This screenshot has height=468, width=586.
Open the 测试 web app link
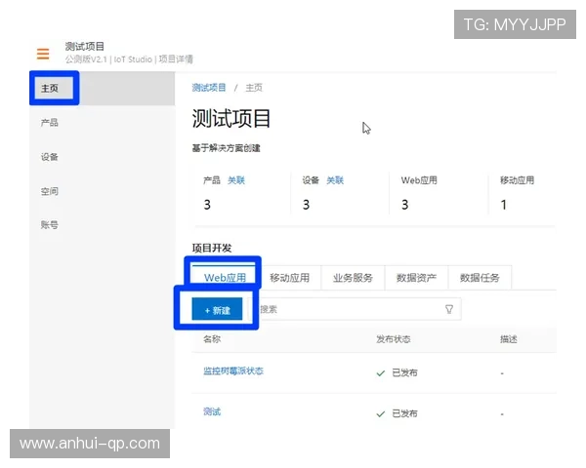pyautogui.click(x=212, y=411)
